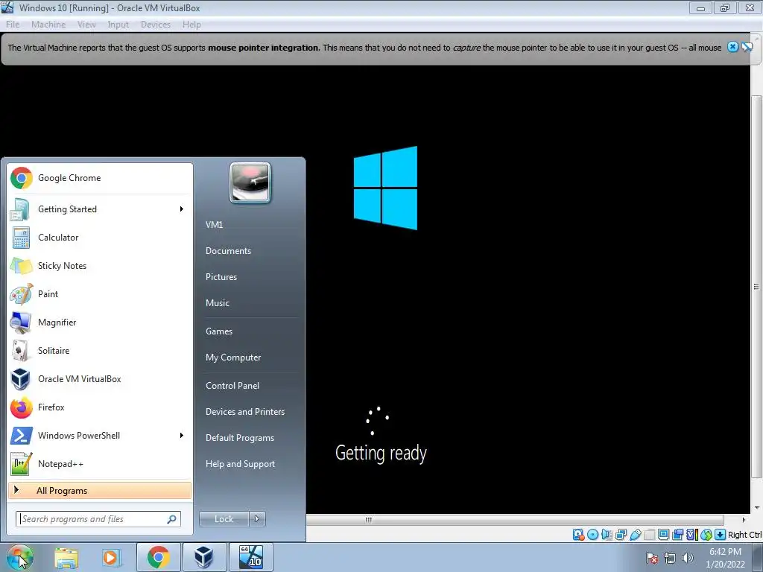Screen dimensions: 763x572
Task: Start Paint from the Start menu
Action: pyautogui.click(x=101, y=293)
